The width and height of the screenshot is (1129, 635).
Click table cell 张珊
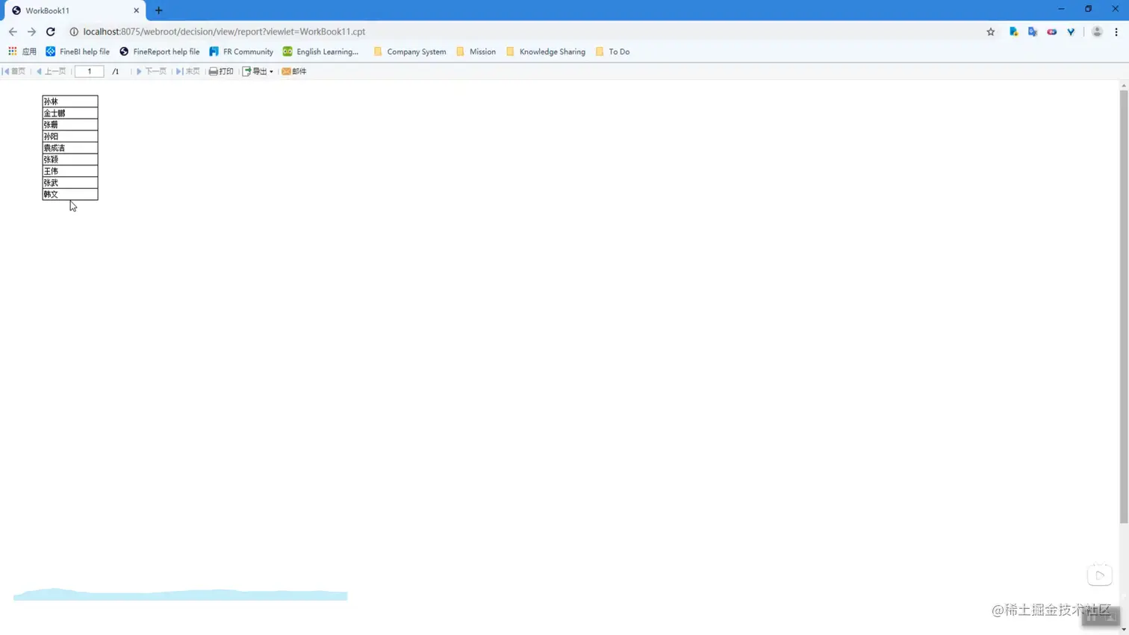pos(70,125)
